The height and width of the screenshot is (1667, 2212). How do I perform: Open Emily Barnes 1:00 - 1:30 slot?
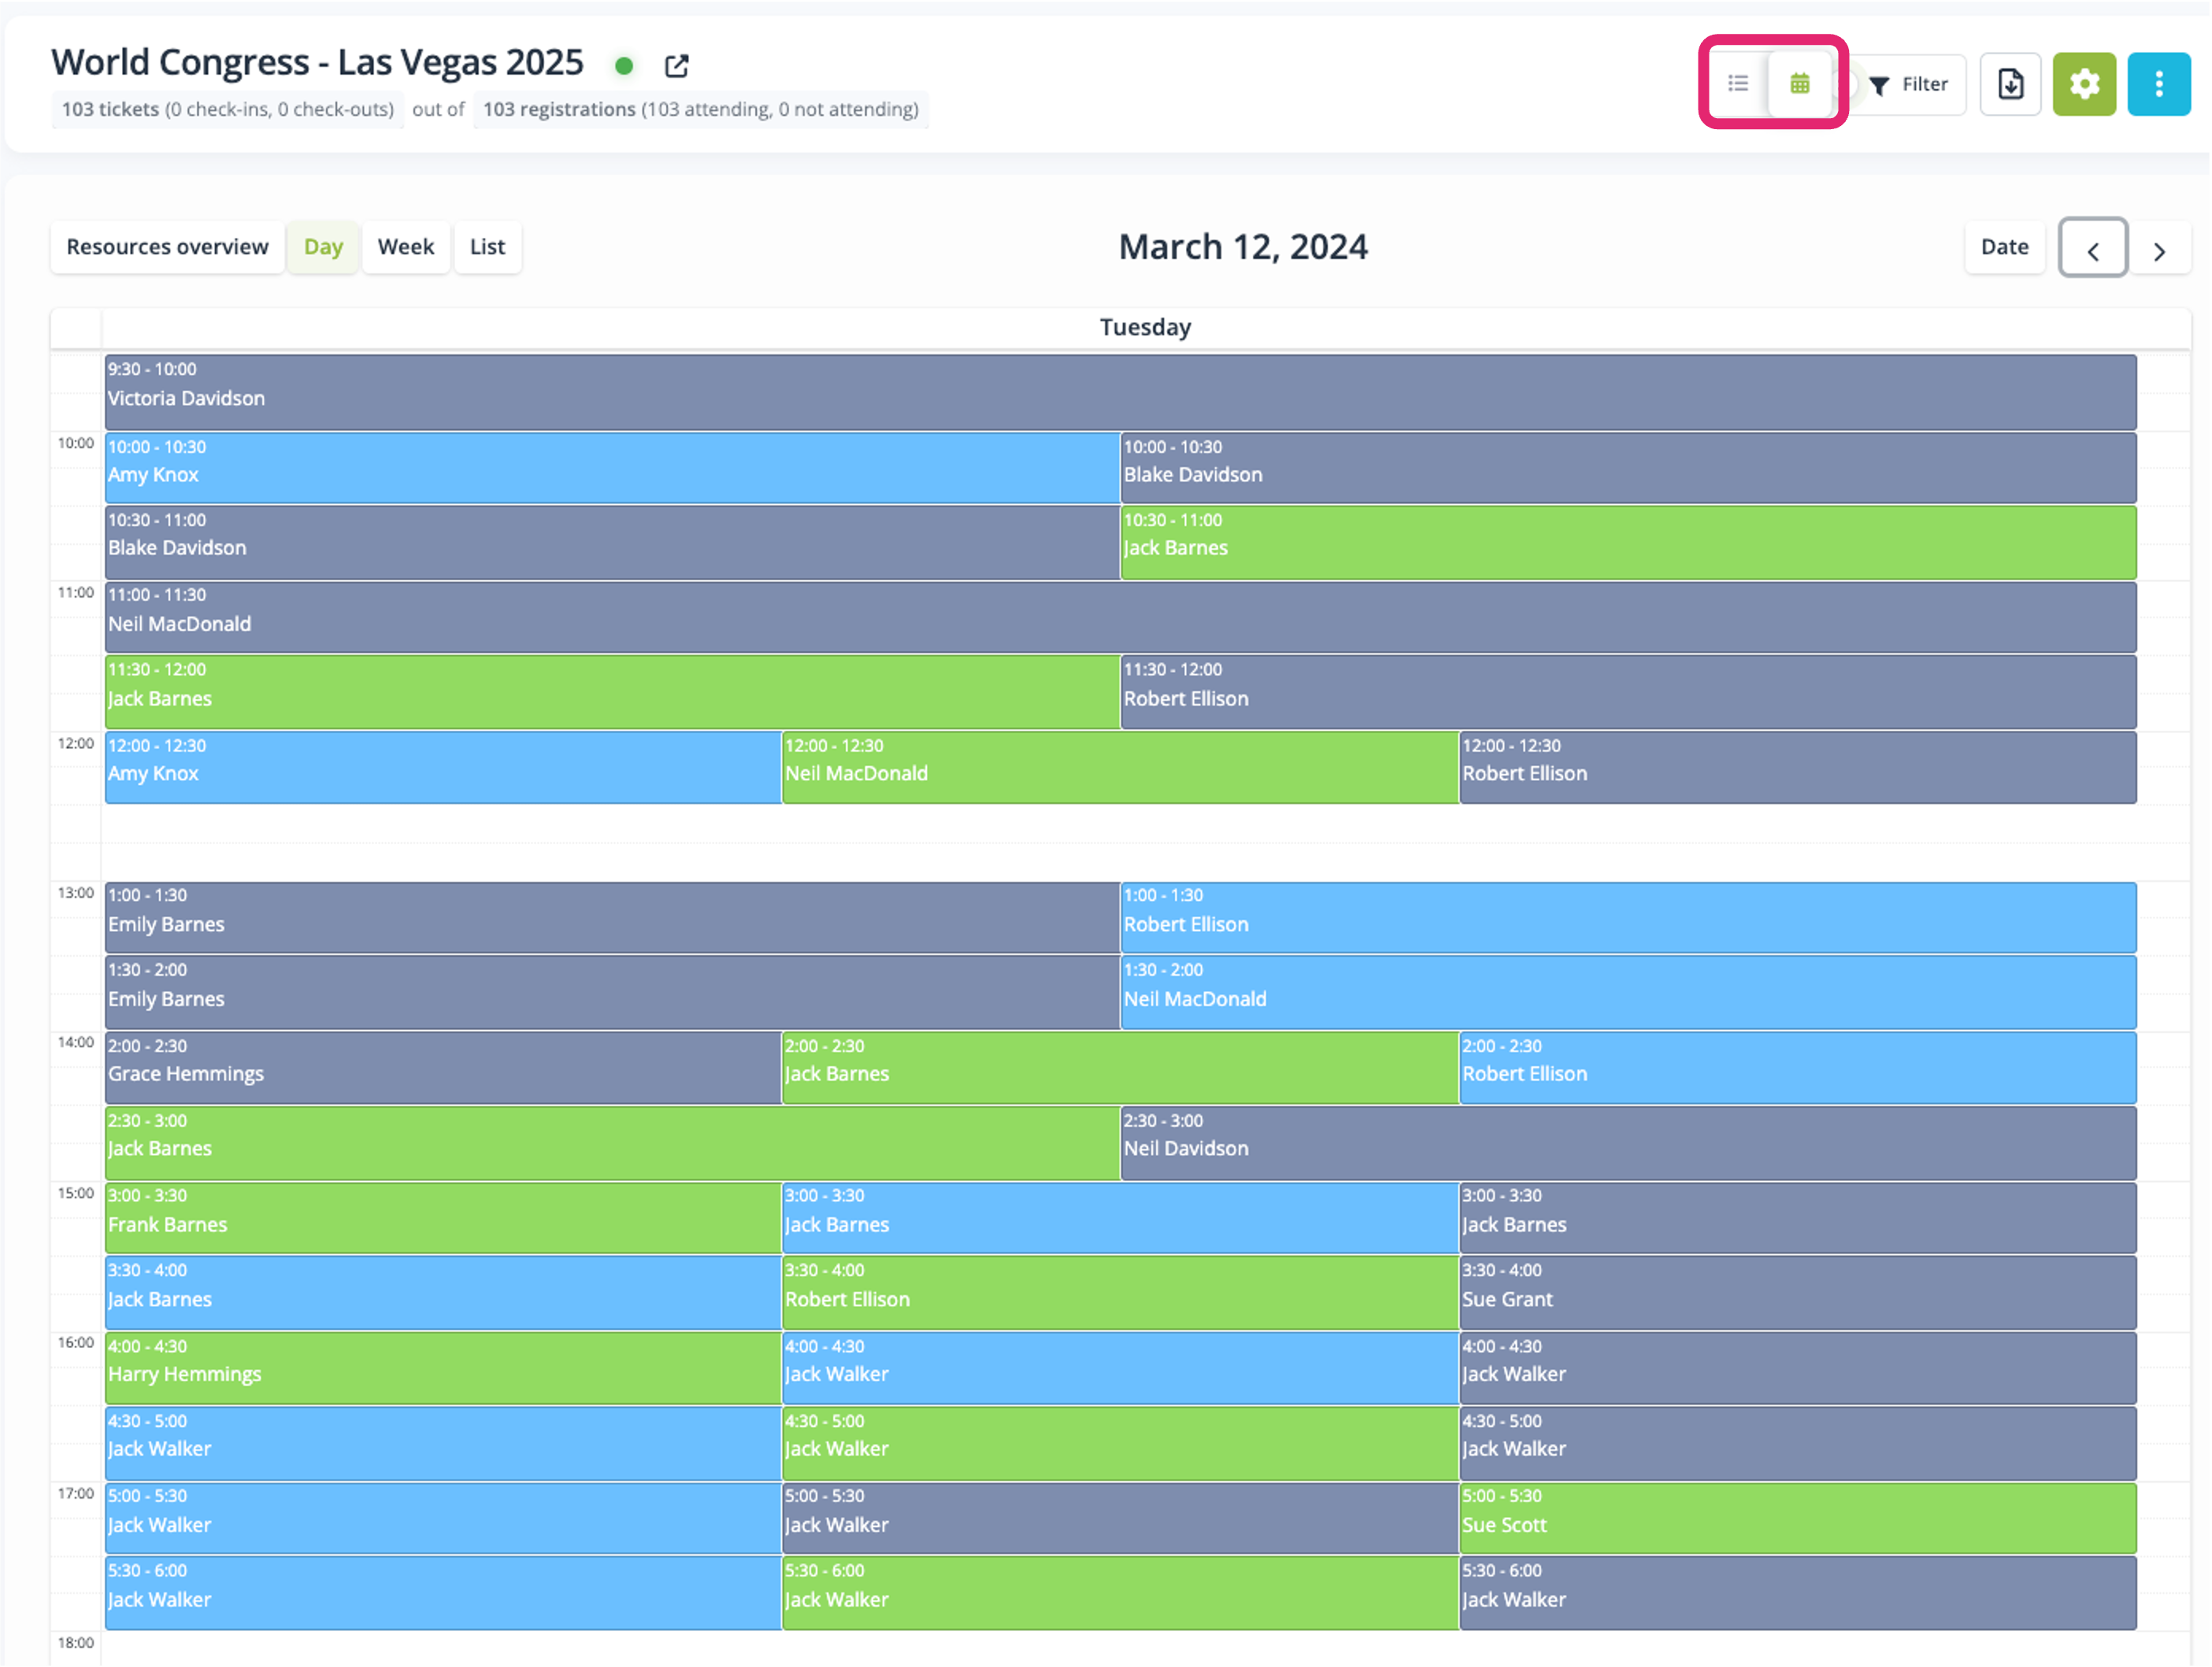[x=612, y=917]
